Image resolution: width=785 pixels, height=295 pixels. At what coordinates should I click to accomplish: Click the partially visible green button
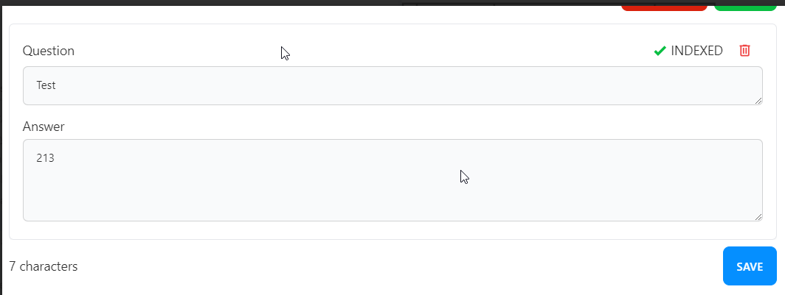coord(744,7)
